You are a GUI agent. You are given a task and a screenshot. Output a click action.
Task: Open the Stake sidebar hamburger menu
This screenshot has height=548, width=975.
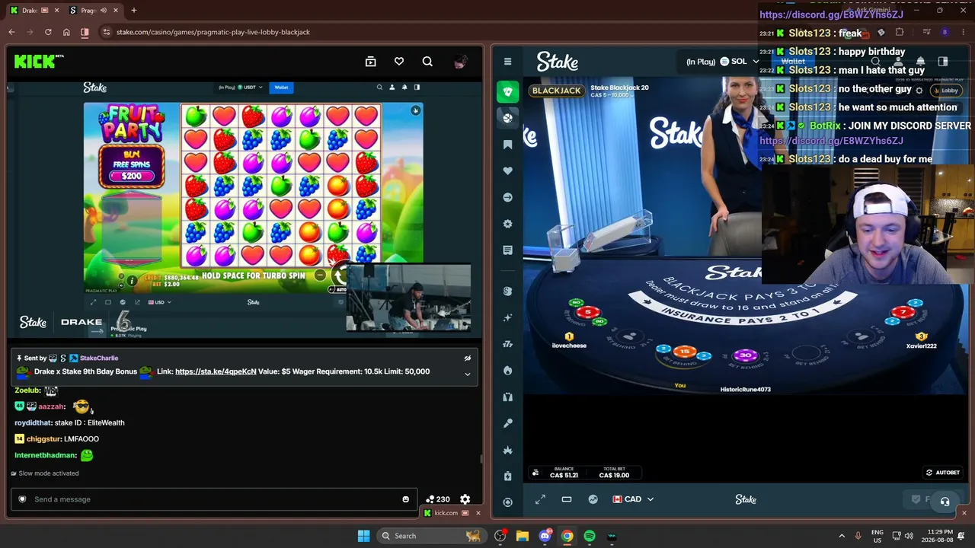pos(508,62)
